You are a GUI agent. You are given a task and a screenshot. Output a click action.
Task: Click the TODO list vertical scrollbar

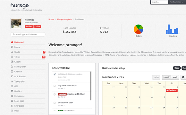(91, 86)
